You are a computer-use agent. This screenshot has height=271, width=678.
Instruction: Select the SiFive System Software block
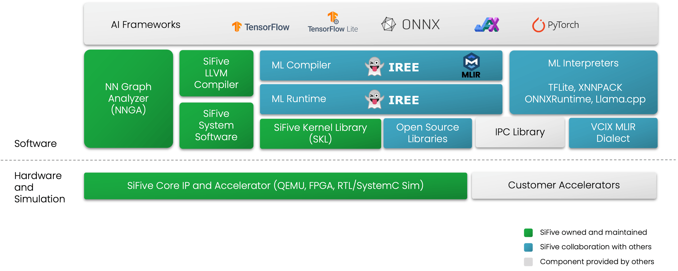[216, 125]
